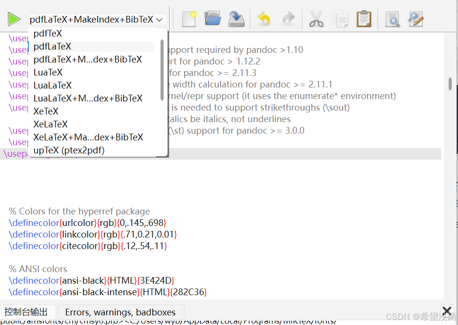
Task: Open search with the magnifier icon
Action: (x=393, y=19)
